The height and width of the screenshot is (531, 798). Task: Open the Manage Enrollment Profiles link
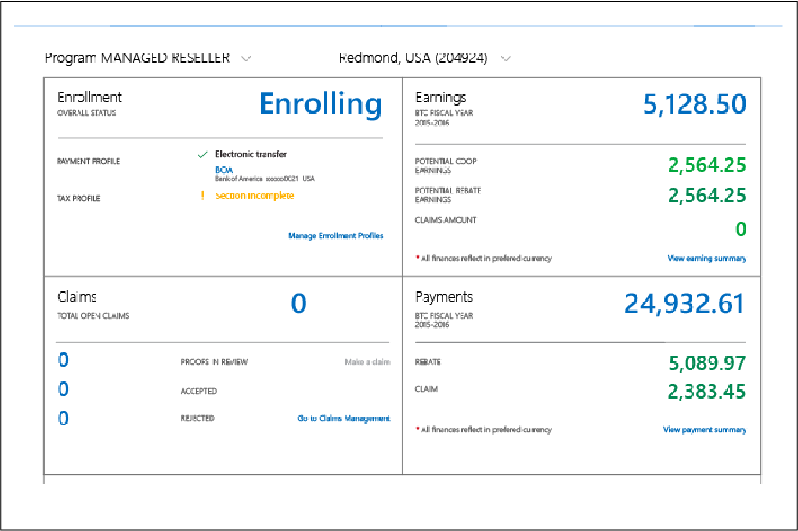(335, 236)
